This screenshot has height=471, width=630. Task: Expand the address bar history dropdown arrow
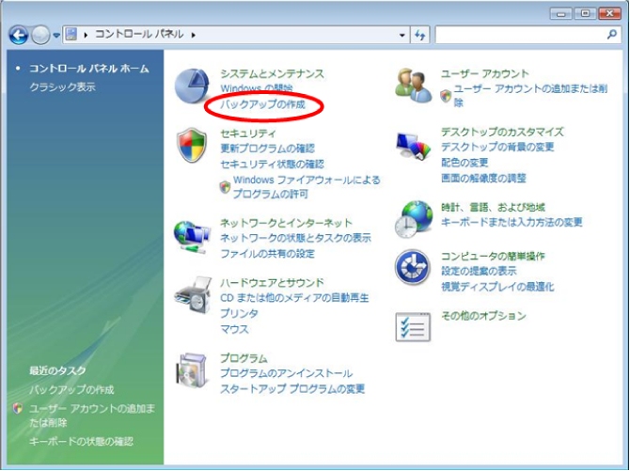click(x=402, y=35)
